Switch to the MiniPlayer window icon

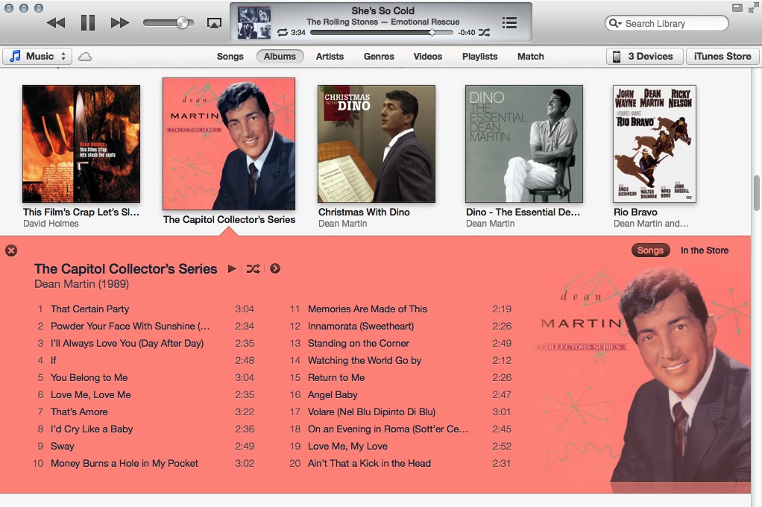click(x=737, y=7)
